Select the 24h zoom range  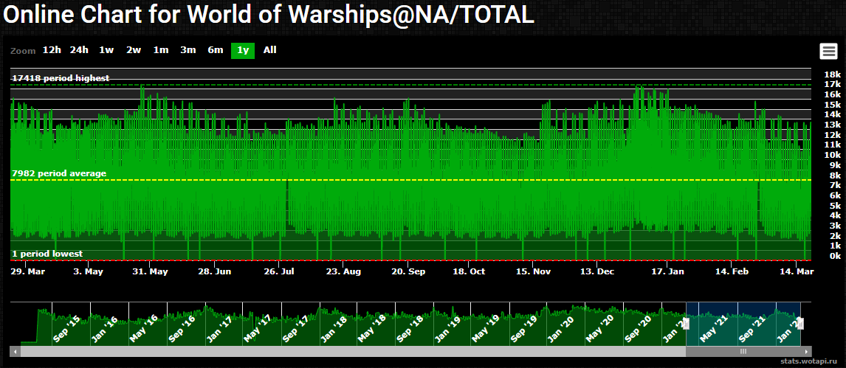click(79, 50)
